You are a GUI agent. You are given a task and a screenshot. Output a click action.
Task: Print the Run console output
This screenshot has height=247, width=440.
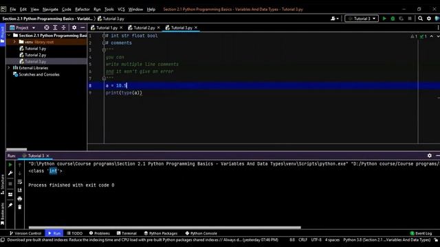[20, 199]
